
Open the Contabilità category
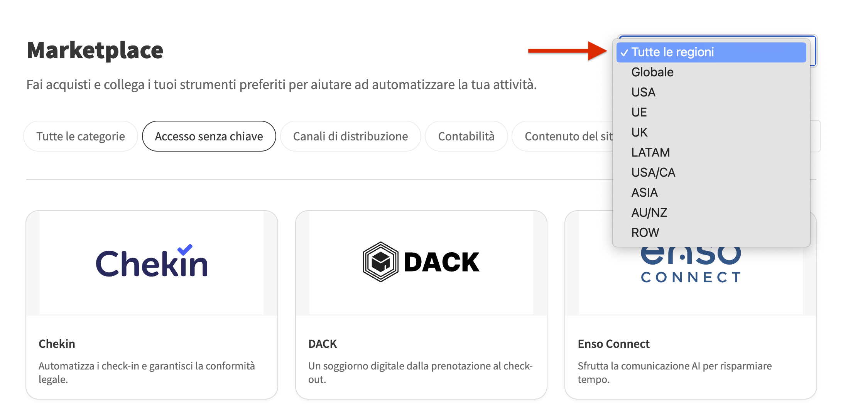[466, 136]
